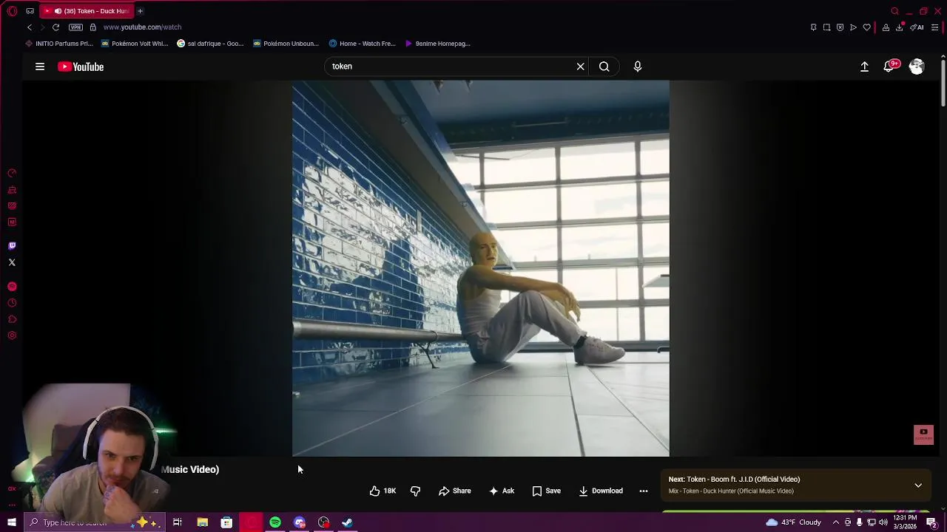Open more actions three-dot menu
The width and height of the screenshot is (947, 532).
[644, 491]
